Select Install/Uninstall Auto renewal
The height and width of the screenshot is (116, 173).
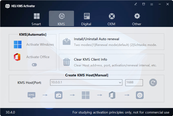(x=97, y=39)
